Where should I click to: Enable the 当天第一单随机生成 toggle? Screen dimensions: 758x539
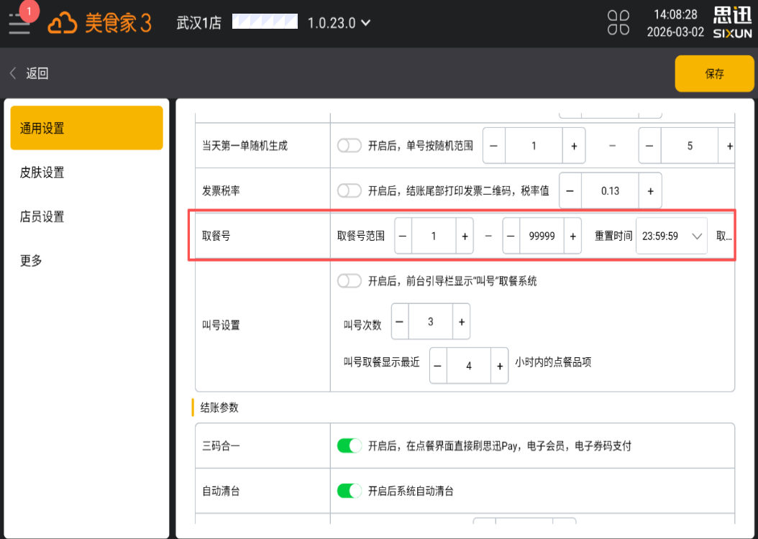350,146
